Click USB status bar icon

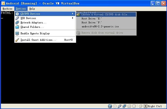point(119,106)
